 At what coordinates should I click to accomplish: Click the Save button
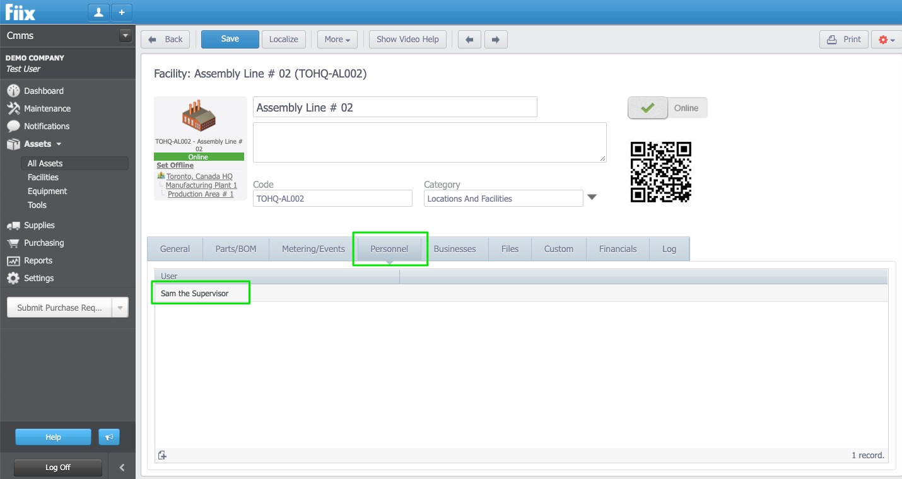[x=230, y=39]
